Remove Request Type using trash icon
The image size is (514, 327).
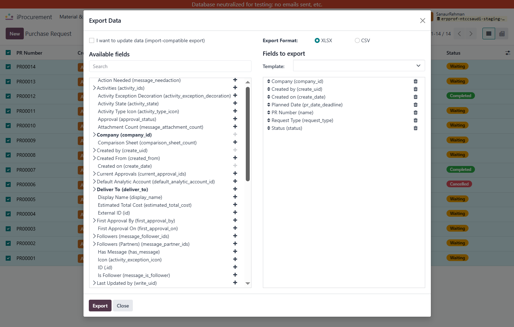(x=416, y=120)
